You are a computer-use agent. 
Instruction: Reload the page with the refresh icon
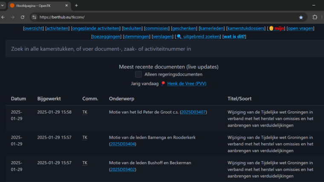(x=23, y=17)
